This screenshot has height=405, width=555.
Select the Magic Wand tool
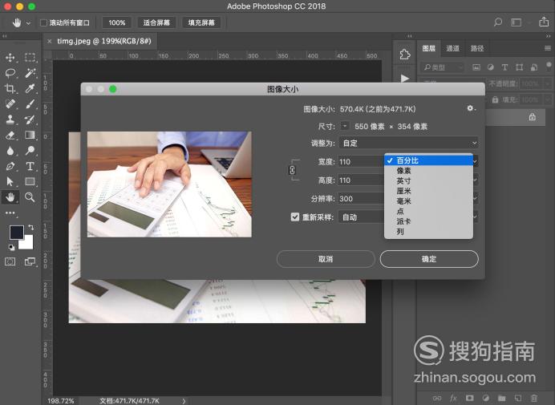tap(30, 73)
